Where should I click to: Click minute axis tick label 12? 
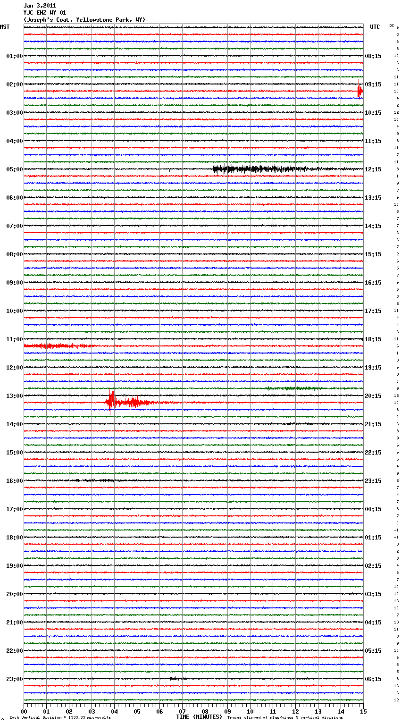pyautogui.click(x=295, y=711)
